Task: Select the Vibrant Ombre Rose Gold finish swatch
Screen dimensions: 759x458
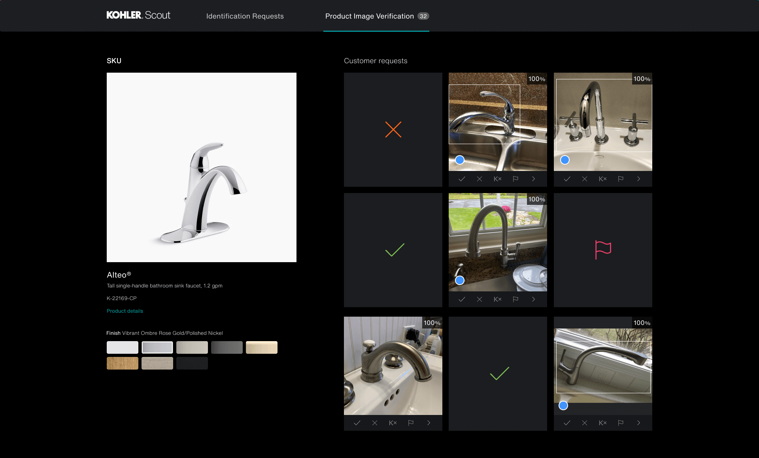Action: [157, 347]
